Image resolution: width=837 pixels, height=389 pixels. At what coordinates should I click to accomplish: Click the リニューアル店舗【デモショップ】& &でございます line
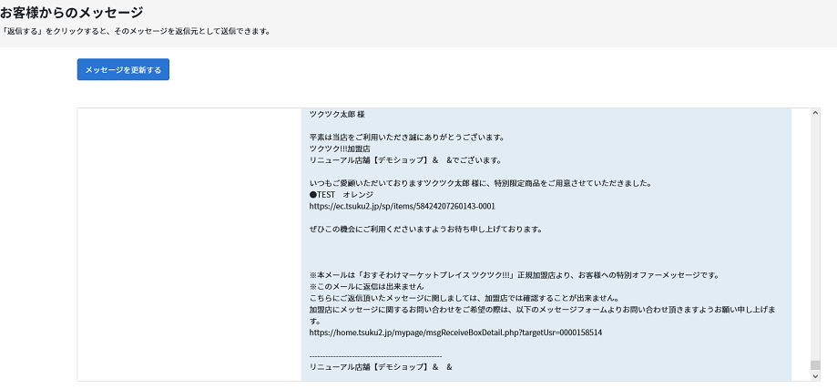404,160
